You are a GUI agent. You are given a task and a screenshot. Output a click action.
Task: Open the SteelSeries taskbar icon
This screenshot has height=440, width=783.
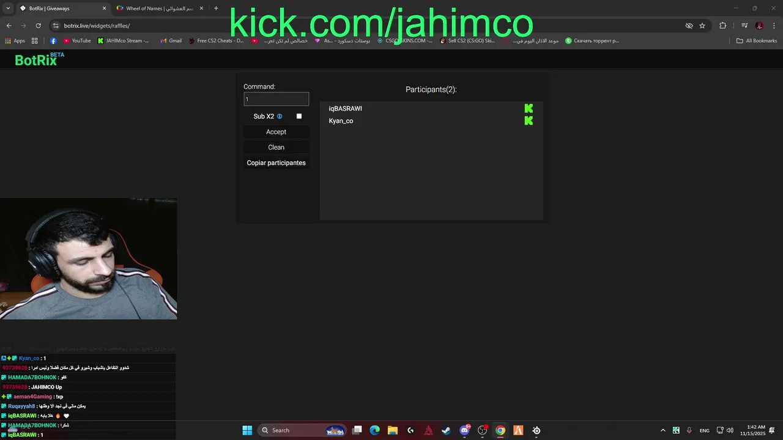[x=536, y=430]
